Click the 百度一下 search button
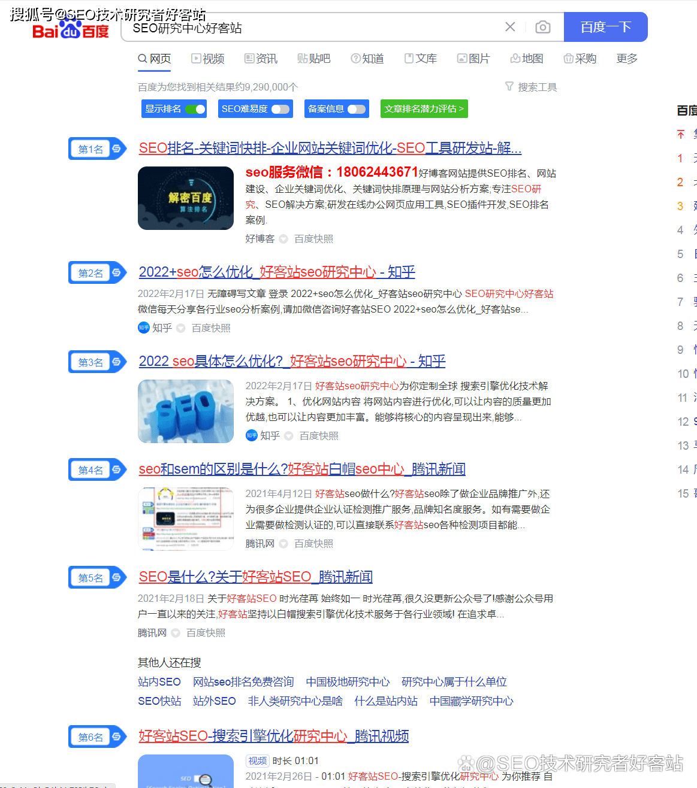Screen dimensions: 697x788 pos(605,26)
